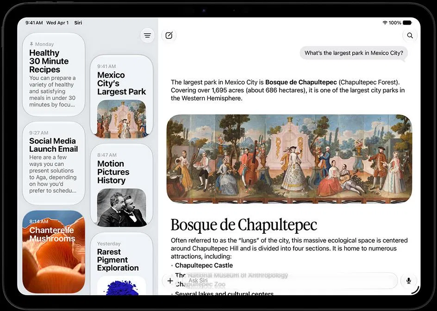Tap the 9:41 AM status bar clock

(x=34, y=23)
